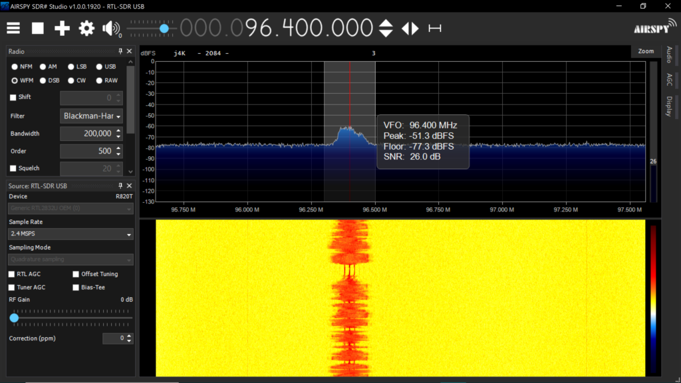Image resolution: width=681 pixels, height=383 pixels.
Task: Open settings via the gear icon
Action: [86, 28]
